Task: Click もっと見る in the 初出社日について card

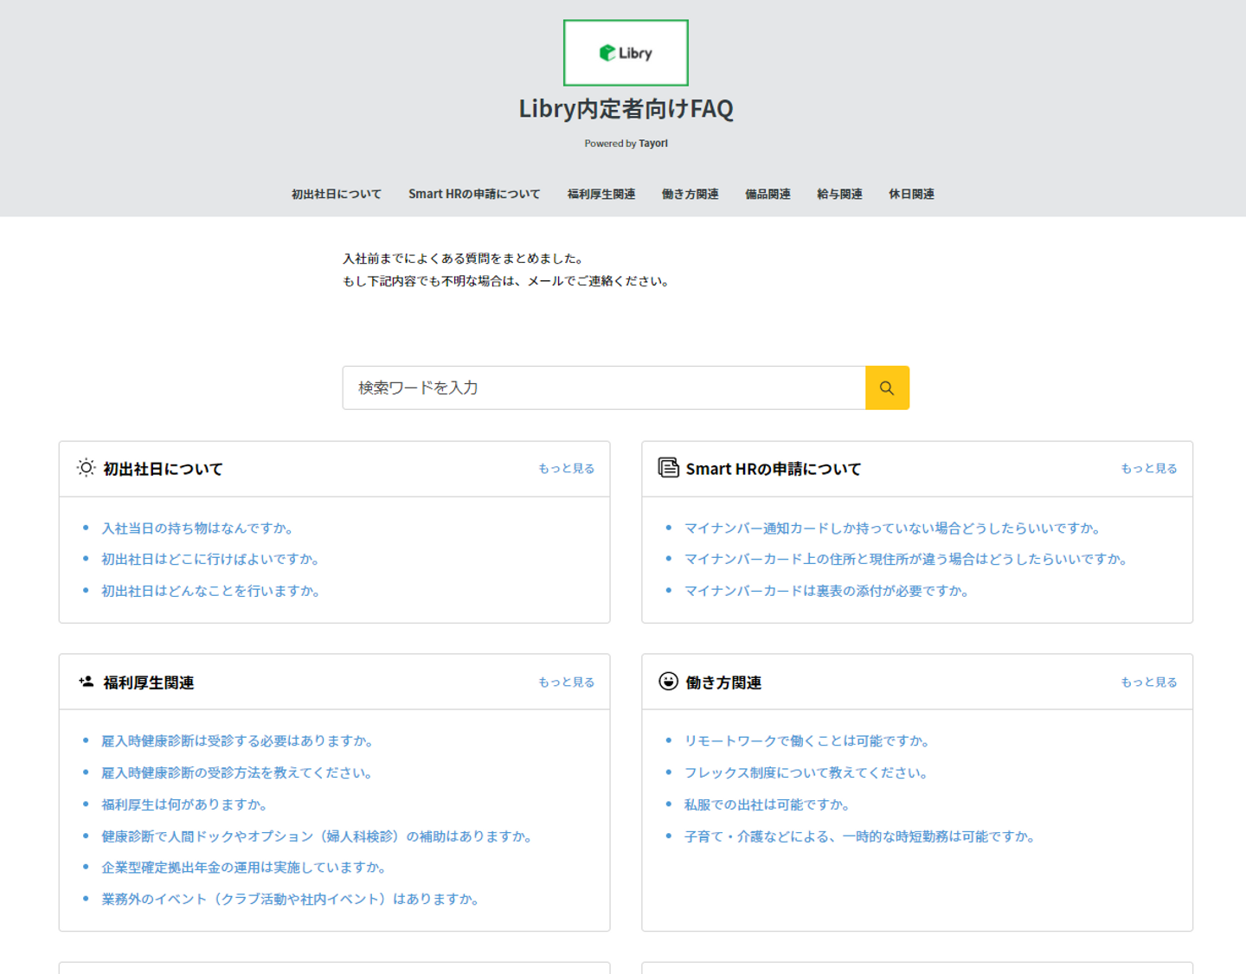Action: coord(567,468)
